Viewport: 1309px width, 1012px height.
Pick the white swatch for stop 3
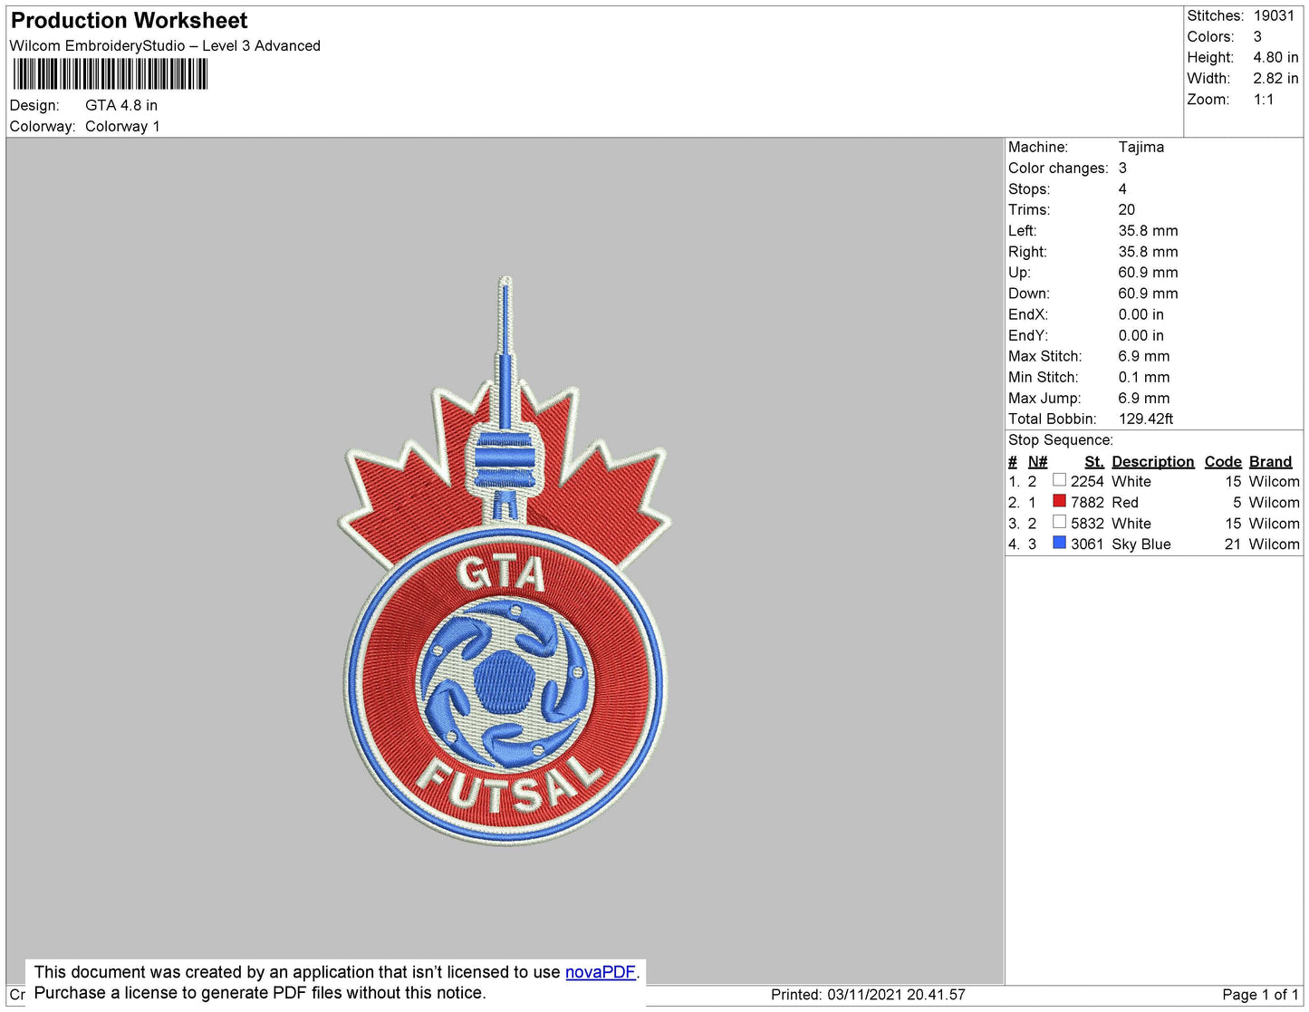point(1059,522)
